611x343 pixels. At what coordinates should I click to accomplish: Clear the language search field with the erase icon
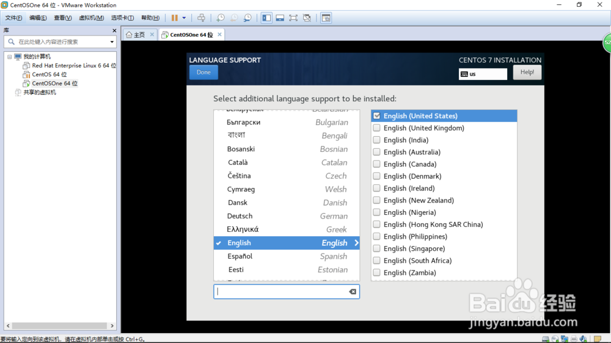tap(353, 292)
